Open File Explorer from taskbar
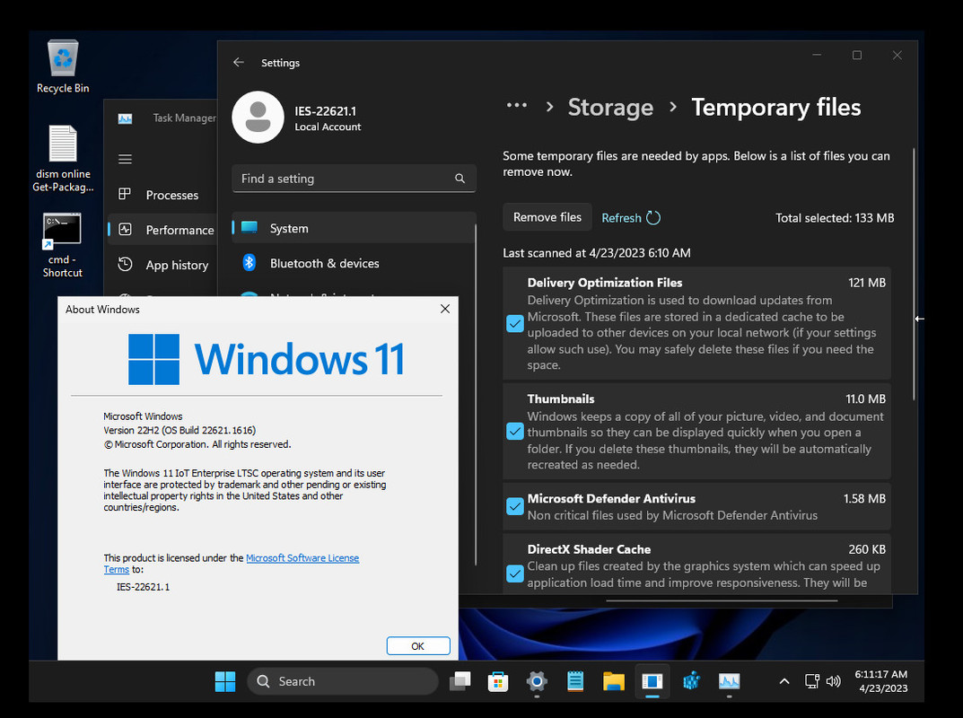963x718 pixels. (614, 681)
